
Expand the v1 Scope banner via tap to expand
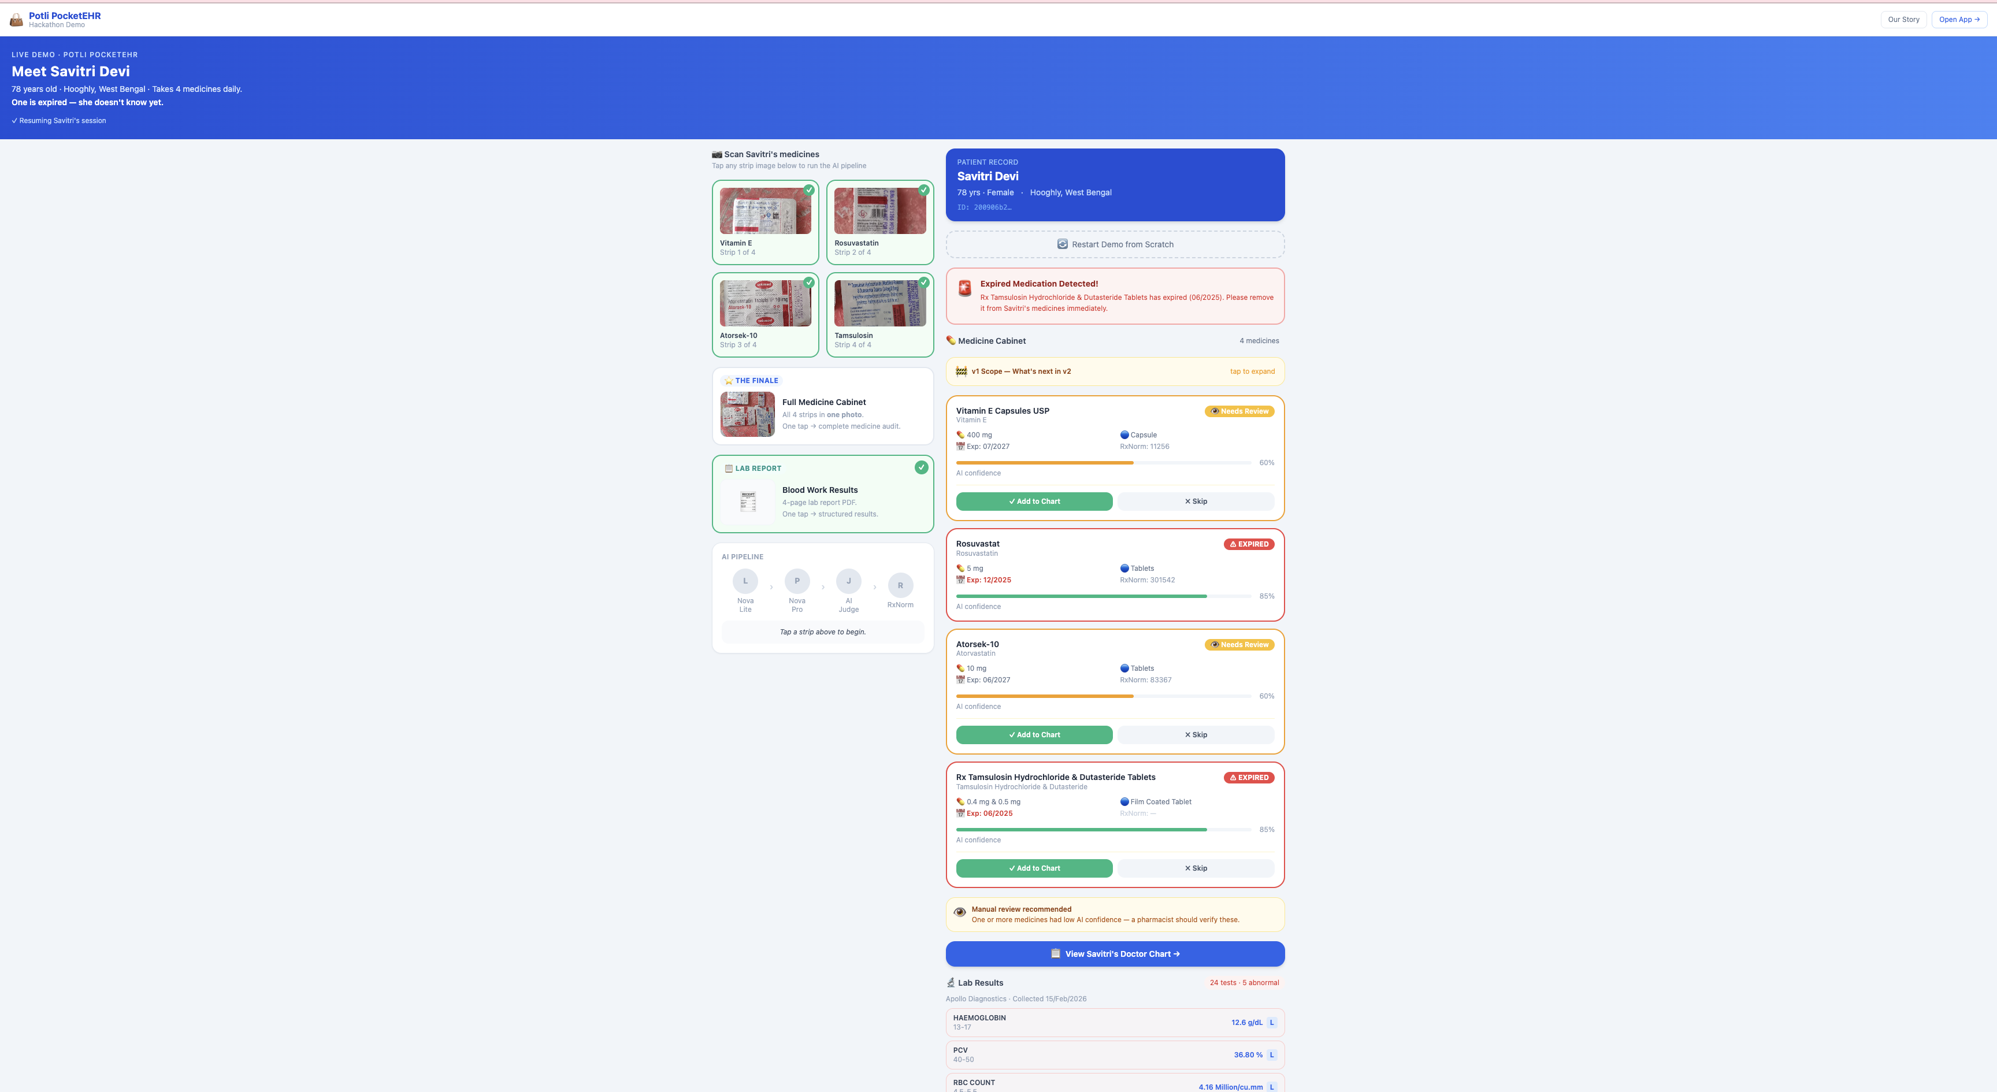tap(1251, 372)
